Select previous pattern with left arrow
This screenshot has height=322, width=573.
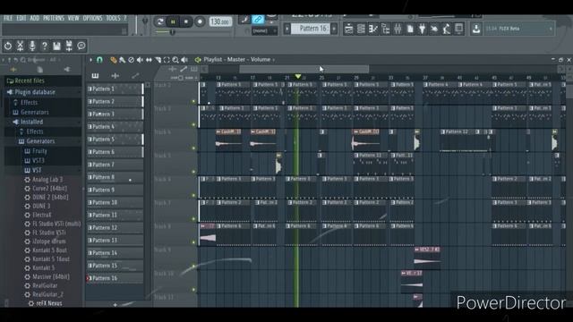point(287,29)
